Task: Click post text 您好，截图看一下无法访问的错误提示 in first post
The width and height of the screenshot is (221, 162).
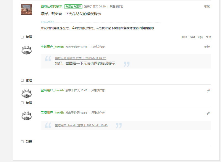Action: 71,14
